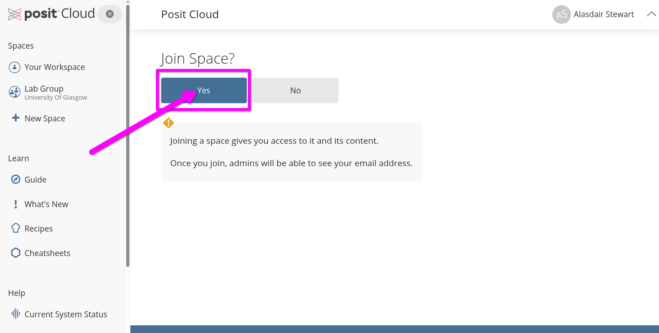Screen dimensions: 659x333
Task: Decline joining the space with No
Action: tap(295, 91)
